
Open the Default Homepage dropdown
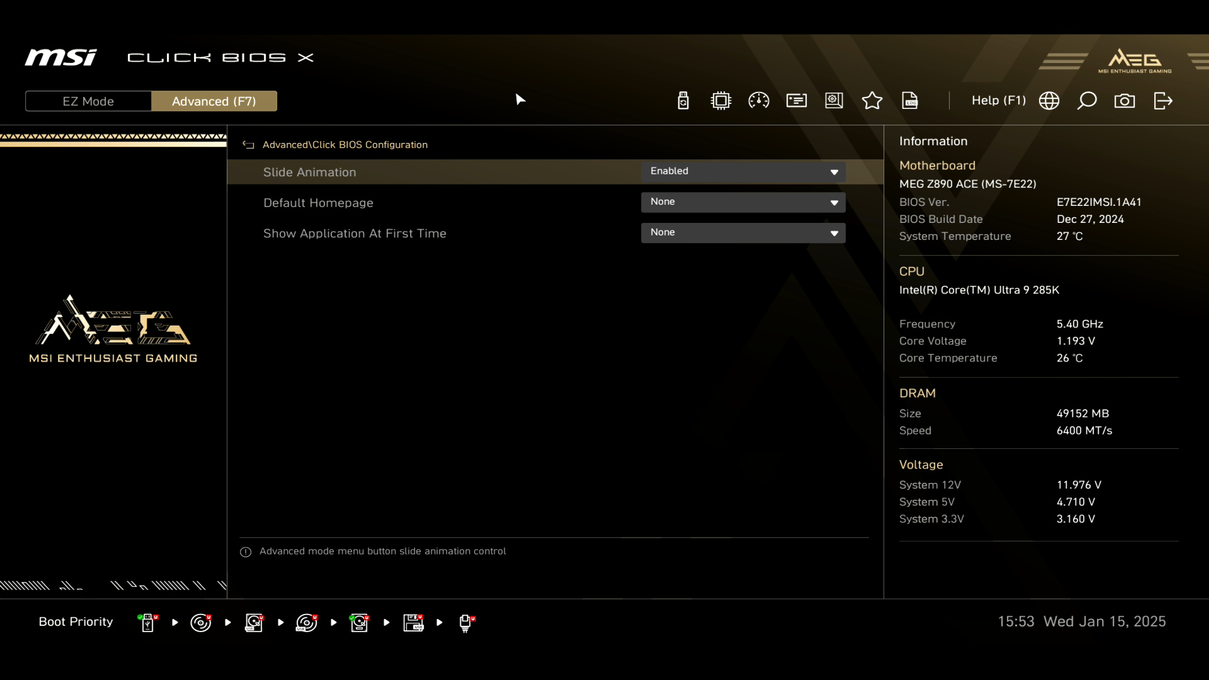coord(743,202)
